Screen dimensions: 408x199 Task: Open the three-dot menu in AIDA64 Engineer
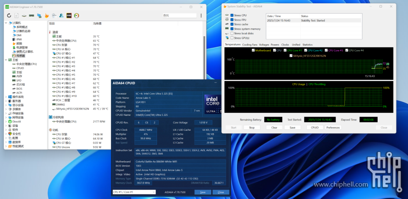(x=201, y=15)
